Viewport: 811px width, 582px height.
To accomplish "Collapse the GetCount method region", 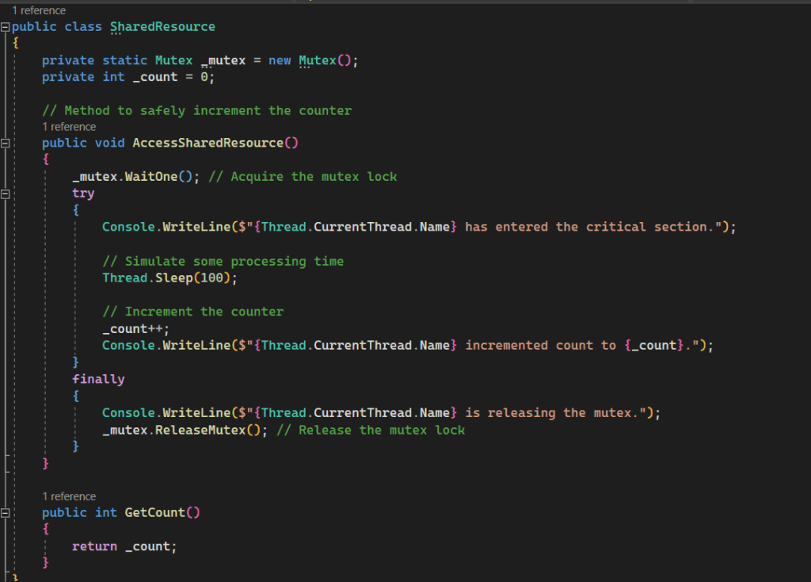I will [6, 512].
